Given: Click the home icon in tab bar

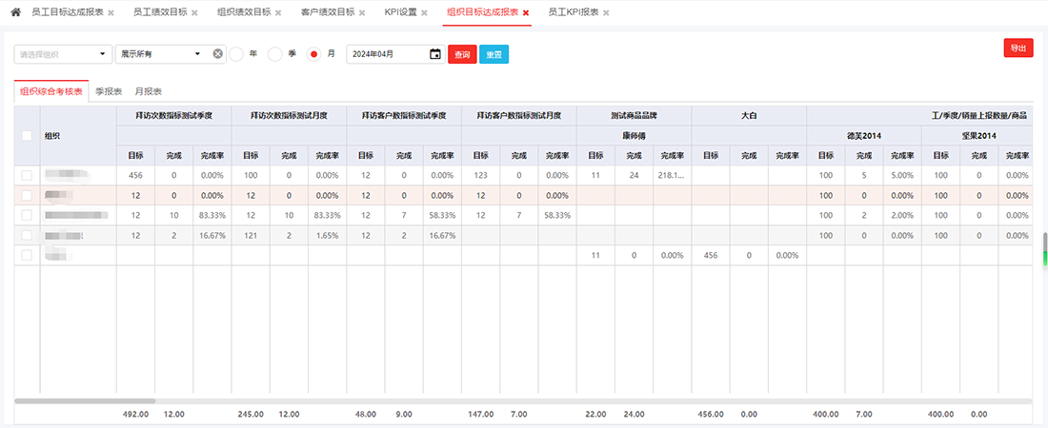Looking at the screenshot, I should tap(15, 12).
